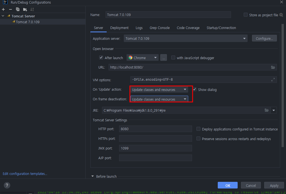The width and height of the screenshot is (286, 194).
Task: Close the Run/Debug Configurations dialog
Action: point(281,2)
